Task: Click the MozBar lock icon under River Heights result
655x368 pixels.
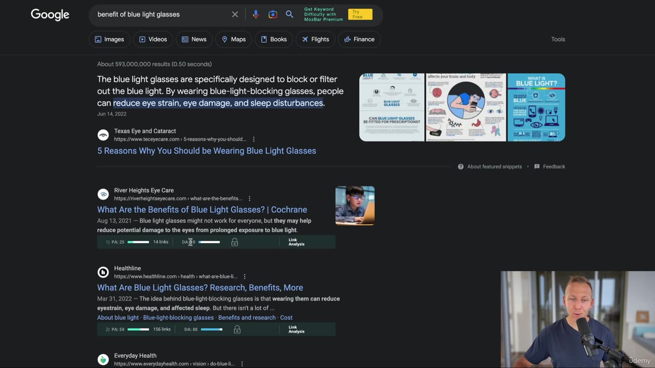Action: pos(234,242)
